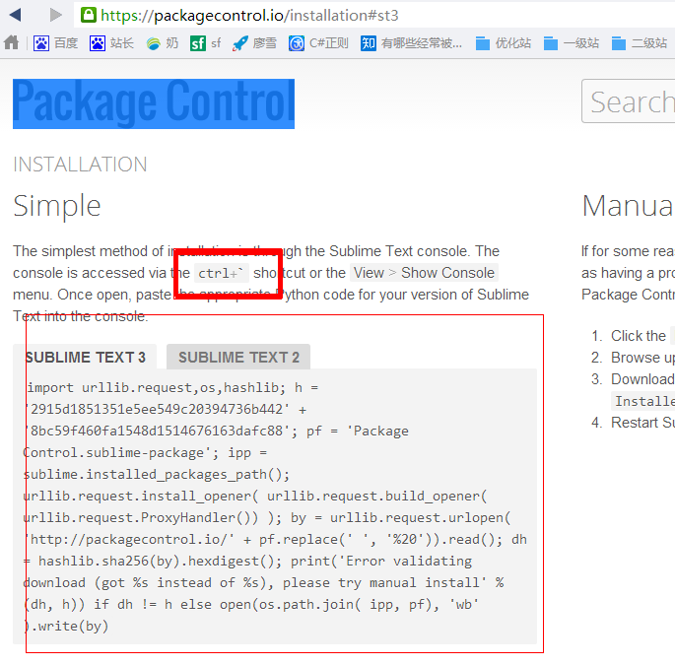Click manual step 4 'Restart'

click(642, 423)
